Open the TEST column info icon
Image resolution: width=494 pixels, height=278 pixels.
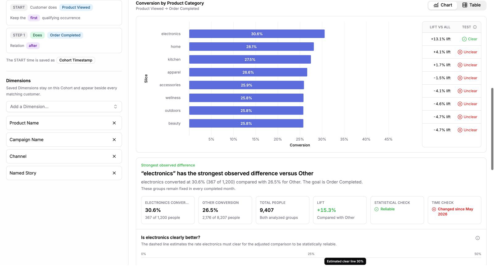coord(475,27)
